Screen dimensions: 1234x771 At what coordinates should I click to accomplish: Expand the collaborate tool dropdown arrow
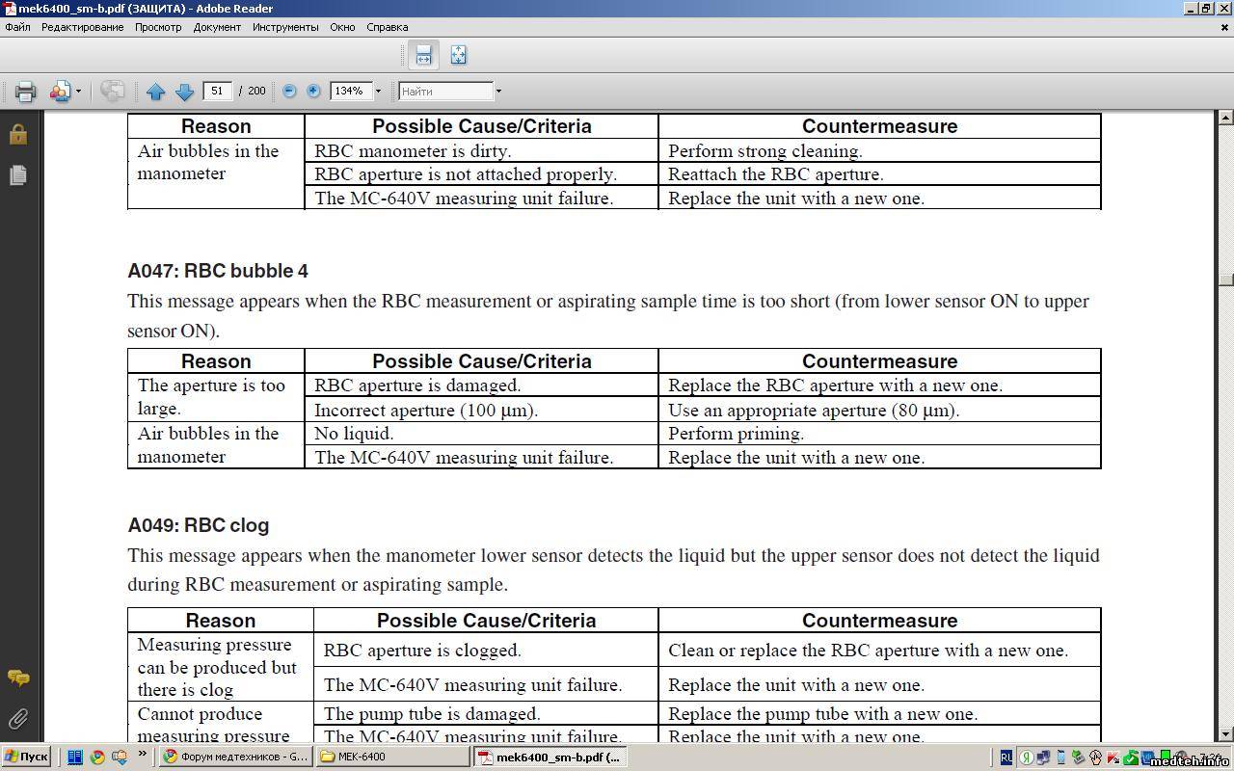click(x=78, y=92)
